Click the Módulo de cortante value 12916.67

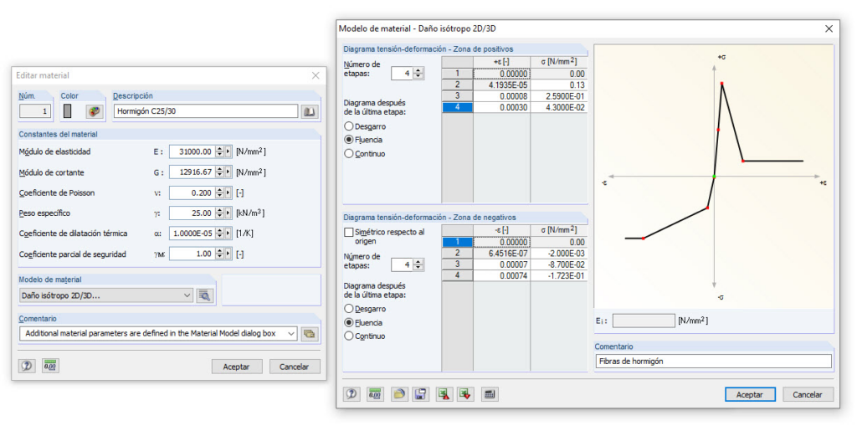pyautogui.click(x=192, y=172)
